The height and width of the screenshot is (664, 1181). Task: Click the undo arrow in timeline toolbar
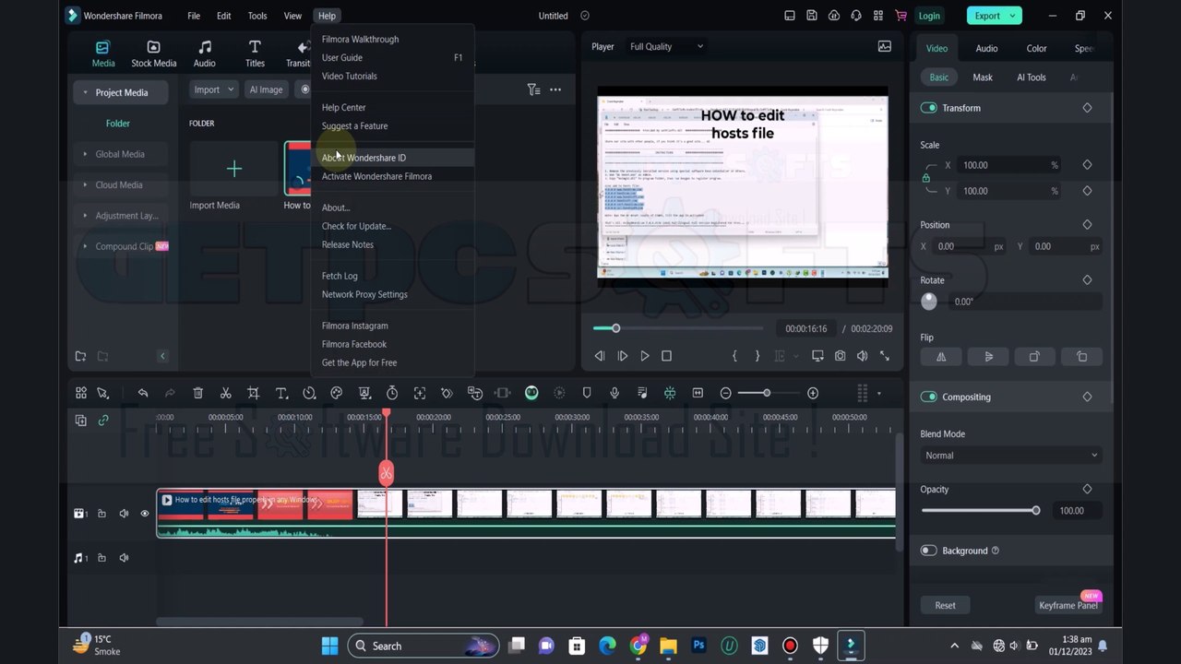143,393
